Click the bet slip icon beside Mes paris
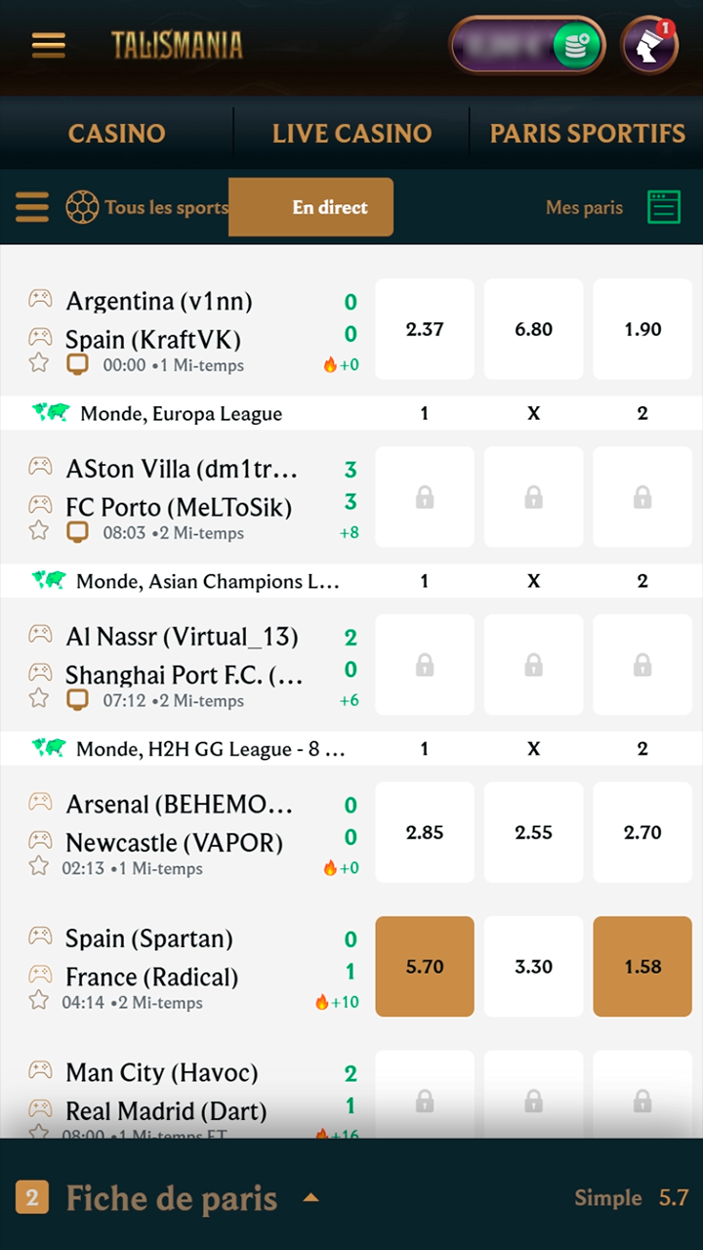This screenshot has width=703, height=1250. click(664, 207)
